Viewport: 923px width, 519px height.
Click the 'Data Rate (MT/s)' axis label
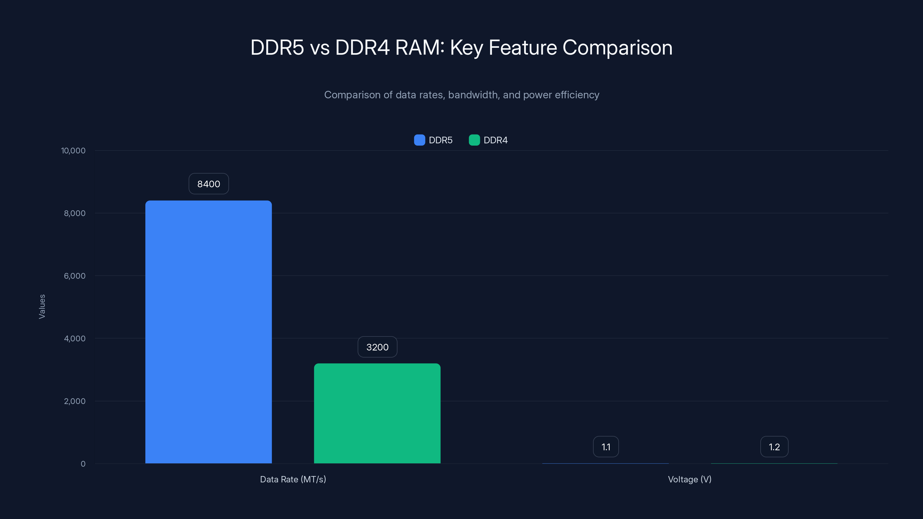tap(293, 479)
